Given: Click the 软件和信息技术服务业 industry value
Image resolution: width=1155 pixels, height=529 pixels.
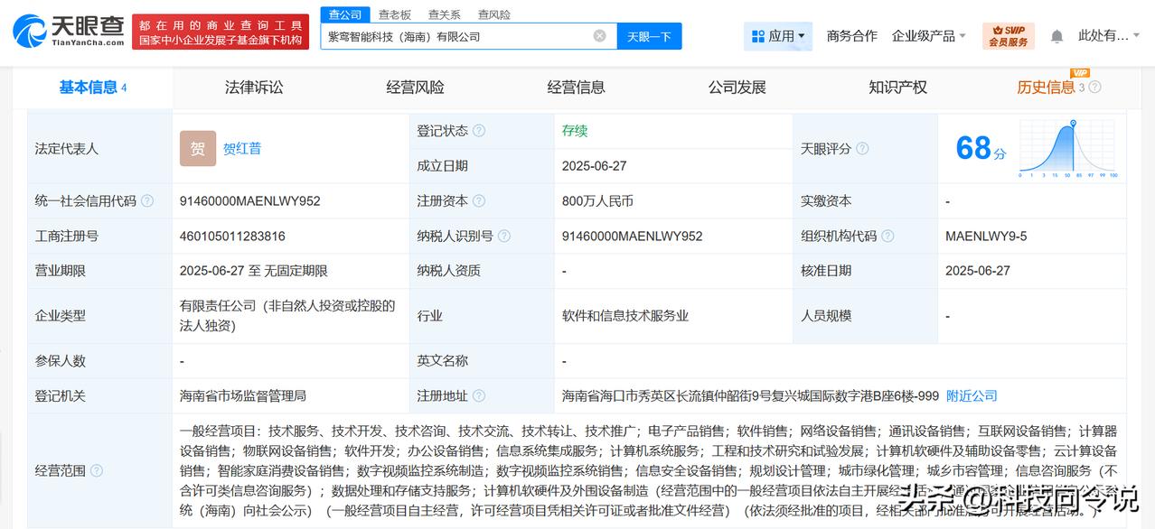Looking at the screenshot, I should tap(625, 316).
